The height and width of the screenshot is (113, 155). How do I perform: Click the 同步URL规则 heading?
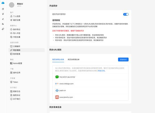pyautogui.click(x=55, y=50)
